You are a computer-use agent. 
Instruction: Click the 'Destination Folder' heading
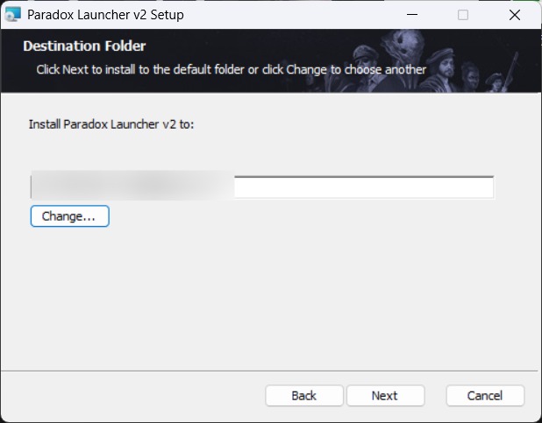click(x=84, y=46)
